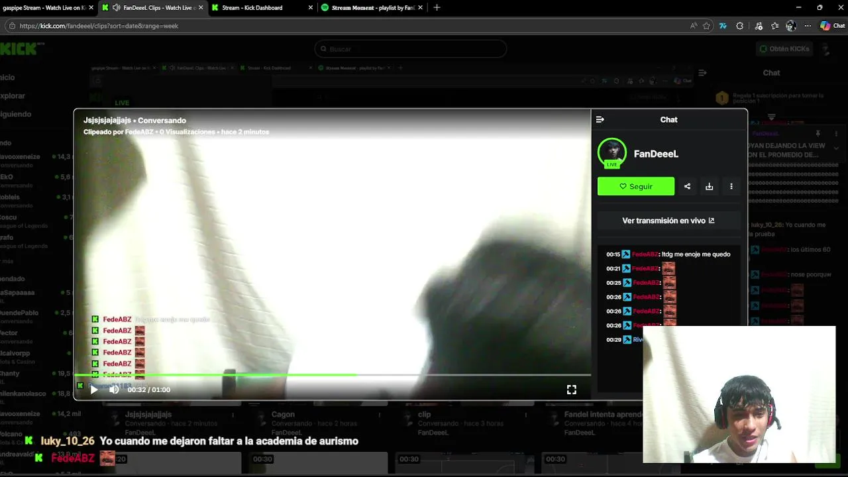848x477 pixels.
Task: Open the FanDeeeL channel name
Action: click(656, 154)
